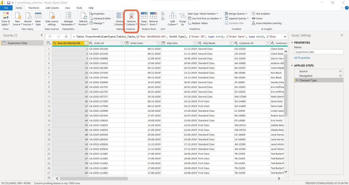This screenshot has height=185, width=349.
Task: Switch to the Tools tab
Action: [x=79, y=8]
